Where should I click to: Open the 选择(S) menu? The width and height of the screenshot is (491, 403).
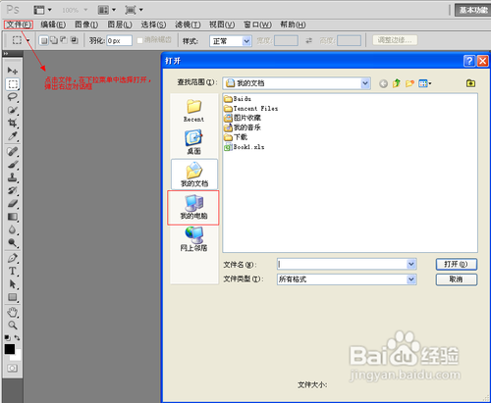(x=153, y=25)
